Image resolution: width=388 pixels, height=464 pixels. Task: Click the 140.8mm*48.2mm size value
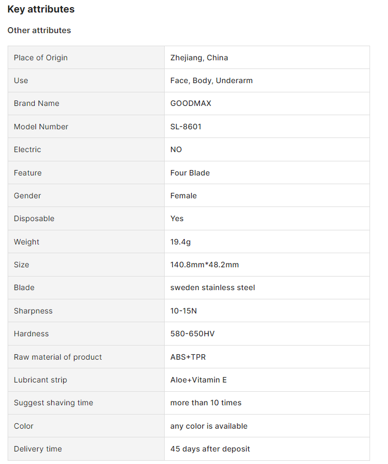click(x=204, y=265)
